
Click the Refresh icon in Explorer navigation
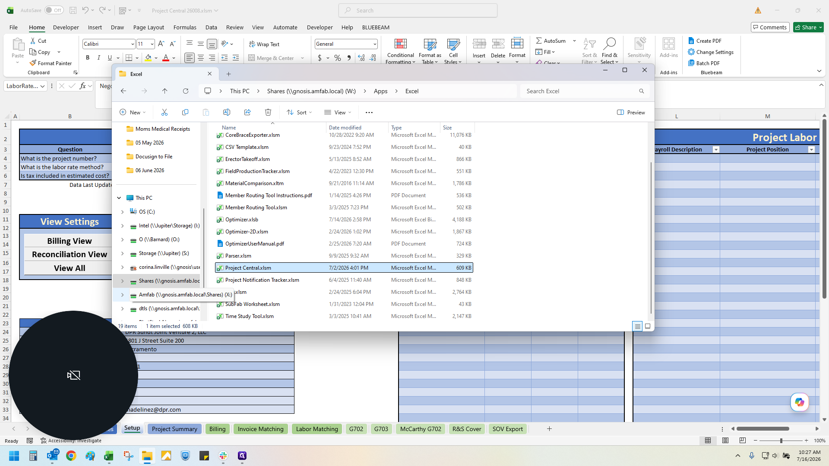(186, 91)
